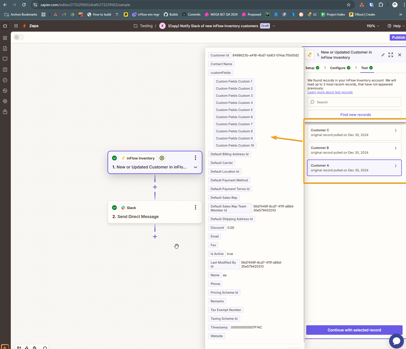Viewport: 406px width, 349px height.
Task: Click the AI copilot sparkle button
Action: coord(5,347)
